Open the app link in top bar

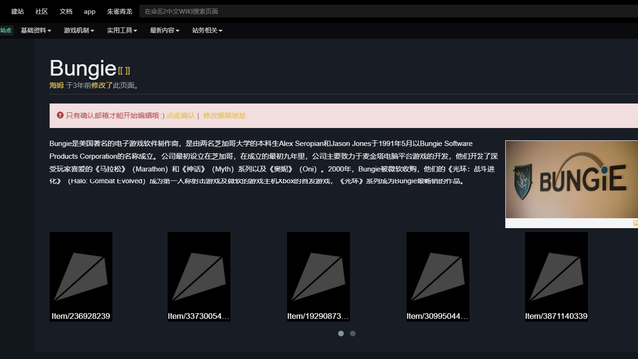pyautogui.click(x=89, y=11)
